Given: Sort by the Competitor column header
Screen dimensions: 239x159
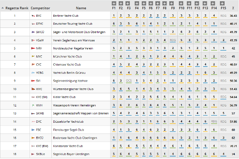Looking at the screenshot, I should (x=40, y=8).
